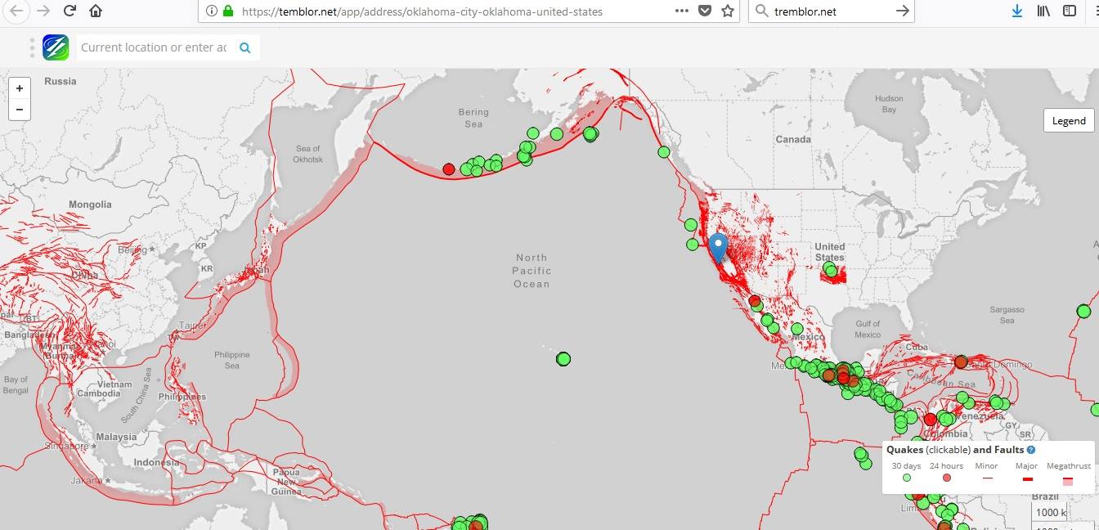Click the United States map label
This screenshot has width=1099, height=530.
click(829, 252)
